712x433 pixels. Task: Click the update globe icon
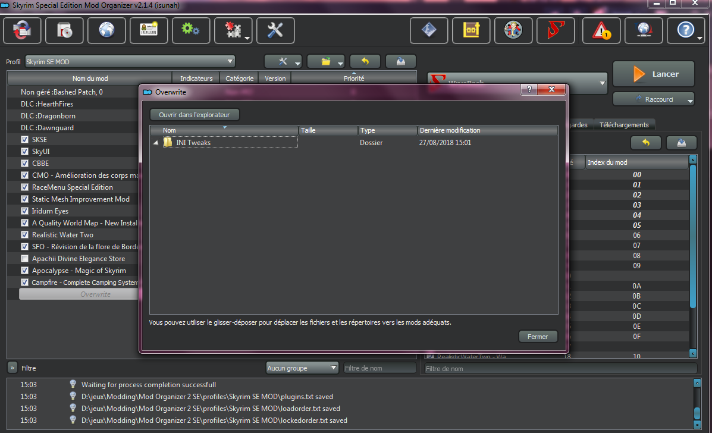point(644,30)
